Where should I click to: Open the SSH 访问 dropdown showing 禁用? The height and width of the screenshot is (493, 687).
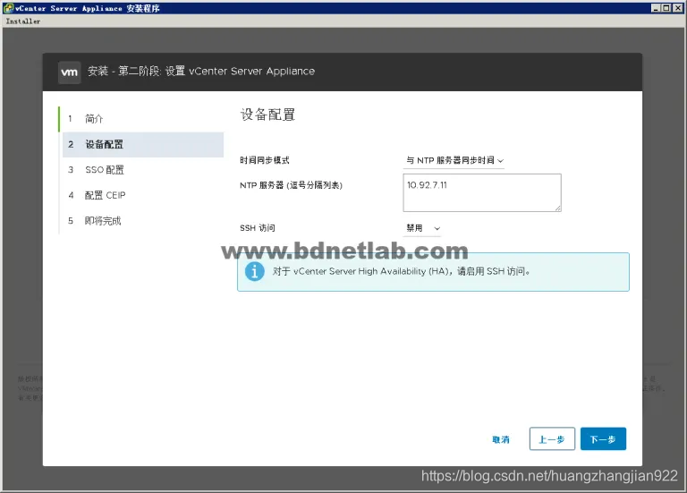point(422,228)
